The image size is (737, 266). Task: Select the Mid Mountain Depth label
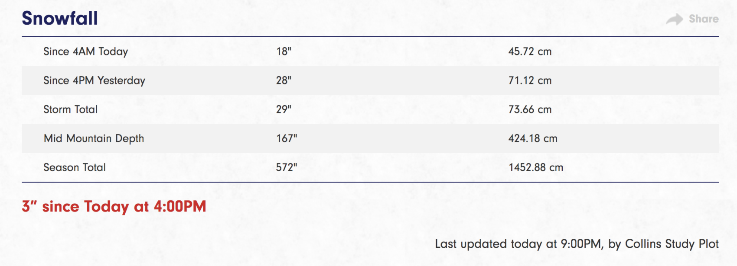click(94, 138)
